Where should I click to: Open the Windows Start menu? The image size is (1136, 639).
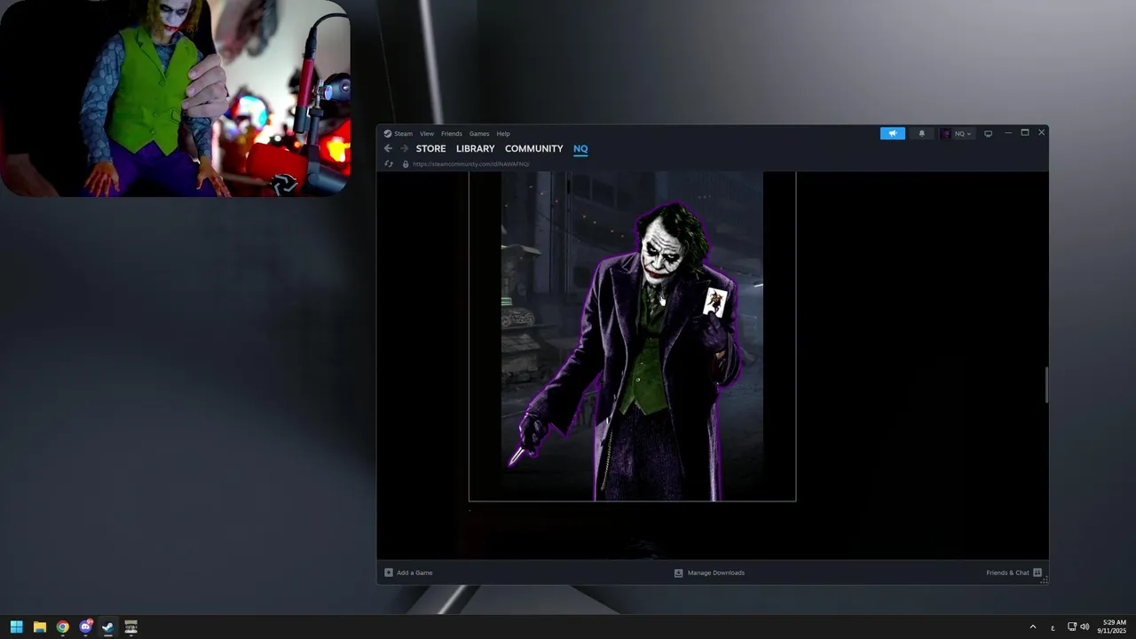pyautogui.click(x=16, y=627)
